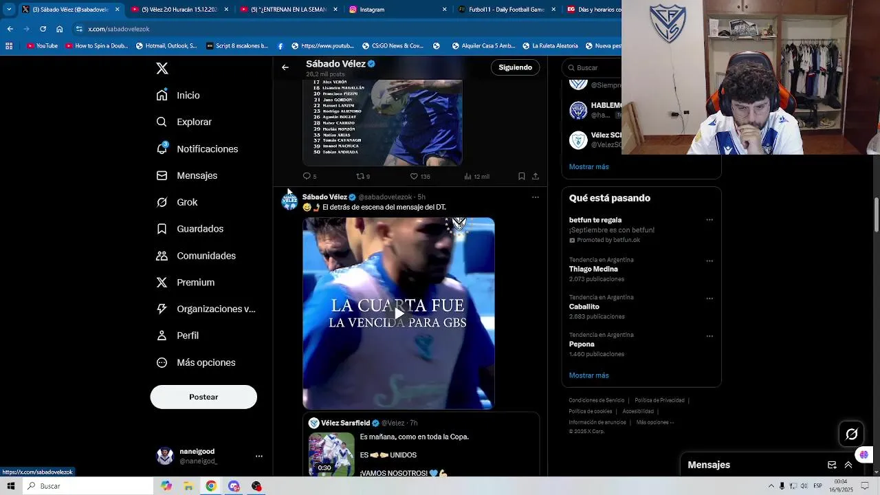Viewport: 880px width, 495px height.
Task: Expand Más opciones in the sidebar
Action: tap(196, 362)
